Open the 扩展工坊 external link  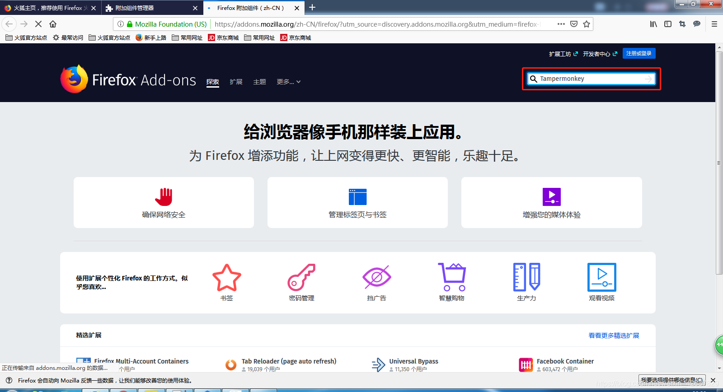click(x=563, y=54)
